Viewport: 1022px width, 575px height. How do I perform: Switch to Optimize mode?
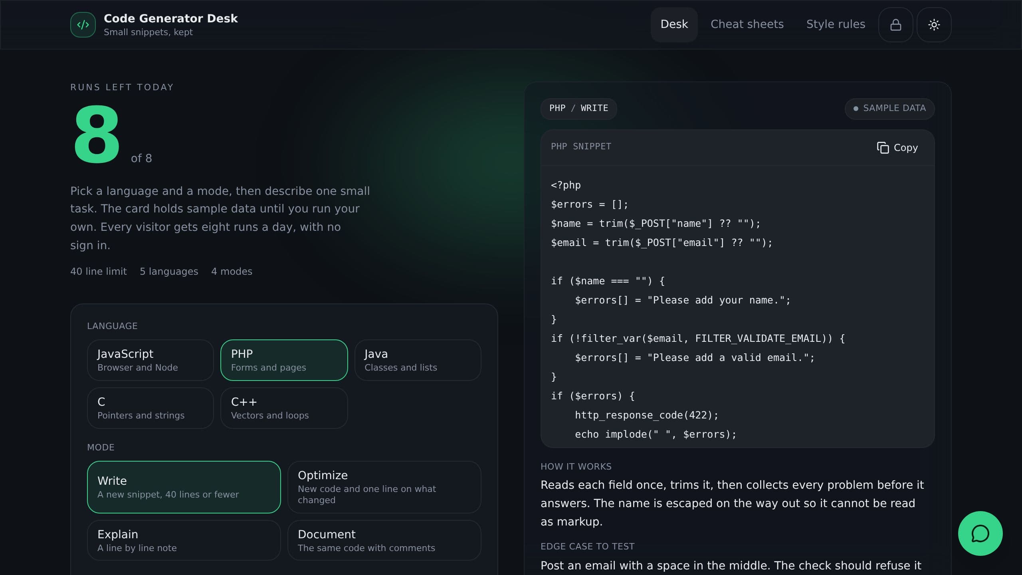[384, 487]
